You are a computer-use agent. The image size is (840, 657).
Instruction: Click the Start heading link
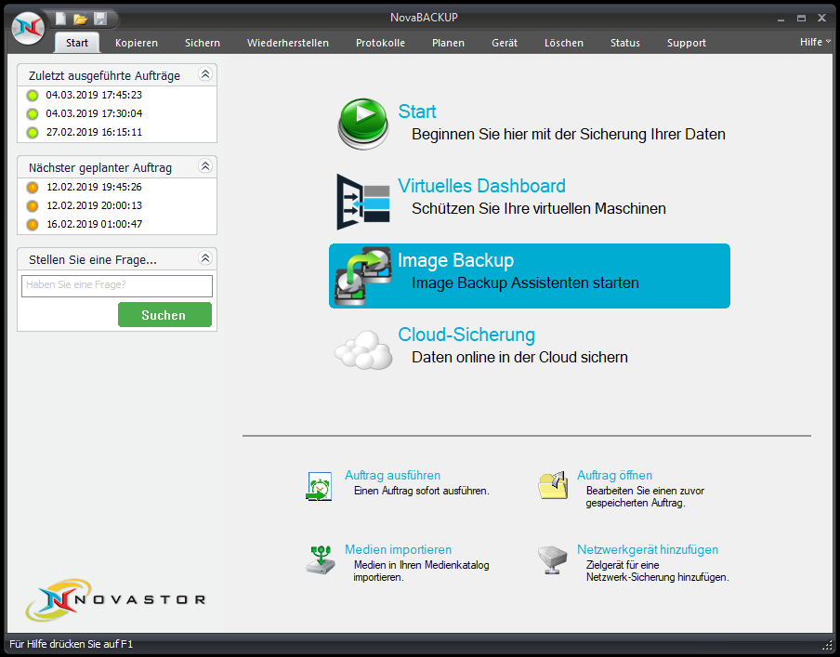point(417,112)
